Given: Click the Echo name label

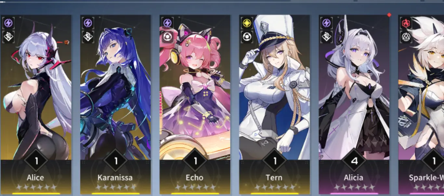Looking at the screenshot, I should (195, 177).
